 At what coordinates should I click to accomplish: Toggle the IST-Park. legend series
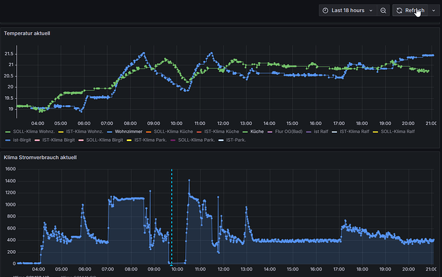236,140
